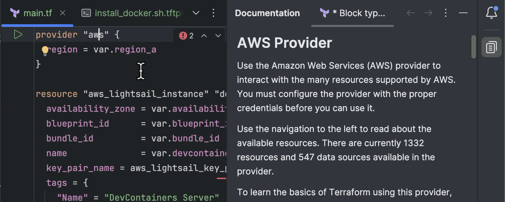The image size is (505, 202).
Task: Open the editor options three-dot menu
Action: pos(213,13)
